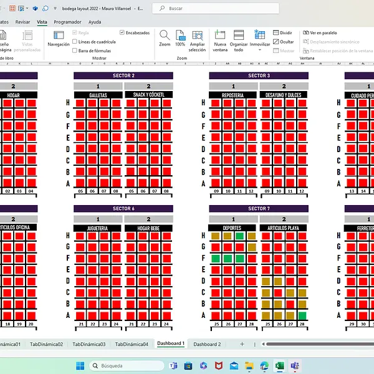Click the Ocultar window command

[x=284, y=42]
